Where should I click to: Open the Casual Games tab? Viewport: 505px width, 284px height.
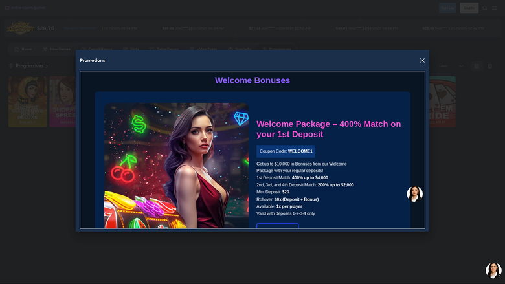(96, 49)
